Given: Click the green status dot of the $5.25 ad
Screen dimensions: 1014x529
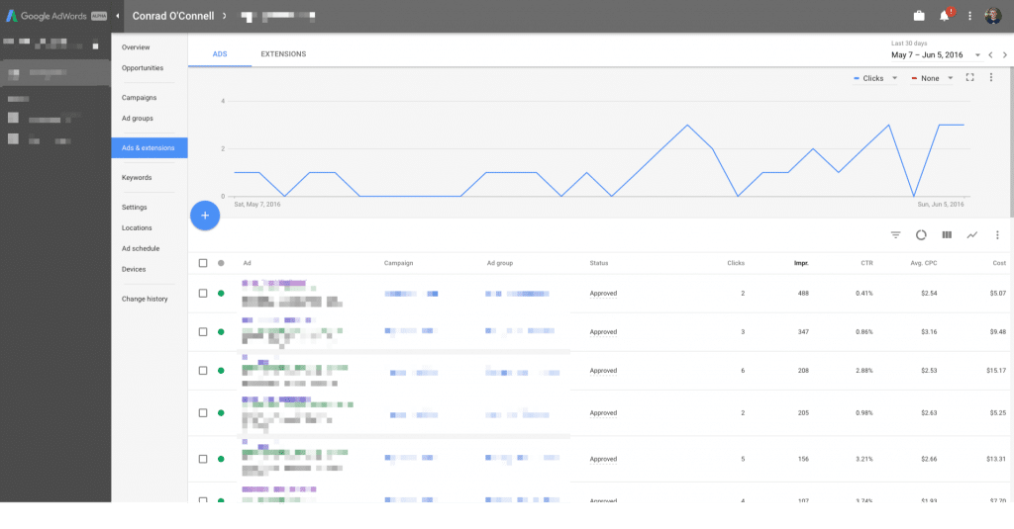Looking at the screenshot, I should coord(221,412).
